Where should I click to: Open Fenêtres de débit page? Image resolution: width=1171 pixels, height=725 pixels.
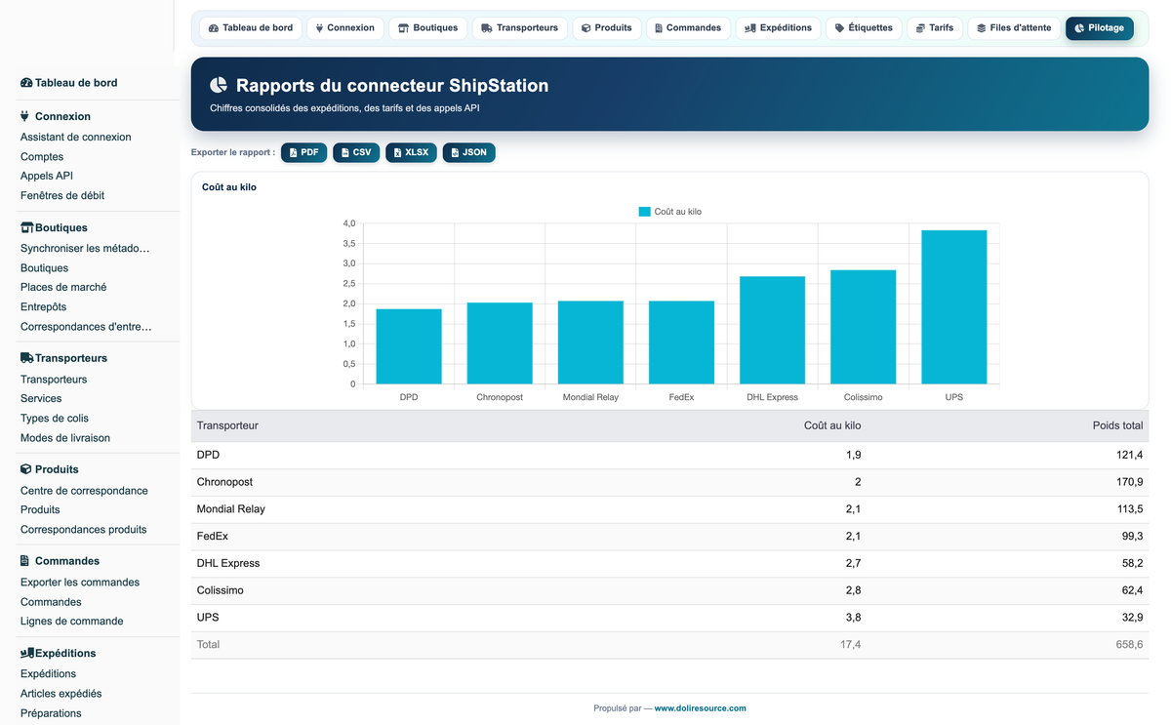(x=62, y=196)
